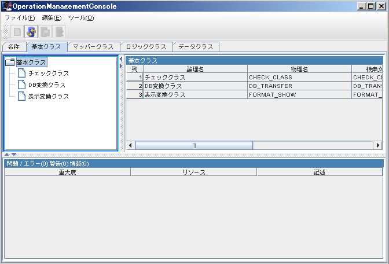Switch to the データクラス tab
The height and width of the screenshot is (264, 389).
[x=196, y=47]
